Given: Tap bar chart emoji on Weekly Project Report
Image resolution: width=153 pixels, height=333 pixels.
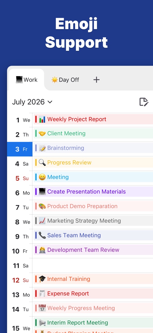Looking at the screenshot, I should click(x=42, y=119).
